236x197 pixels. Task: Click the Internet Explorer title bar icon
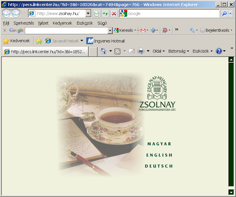[4, 4]
